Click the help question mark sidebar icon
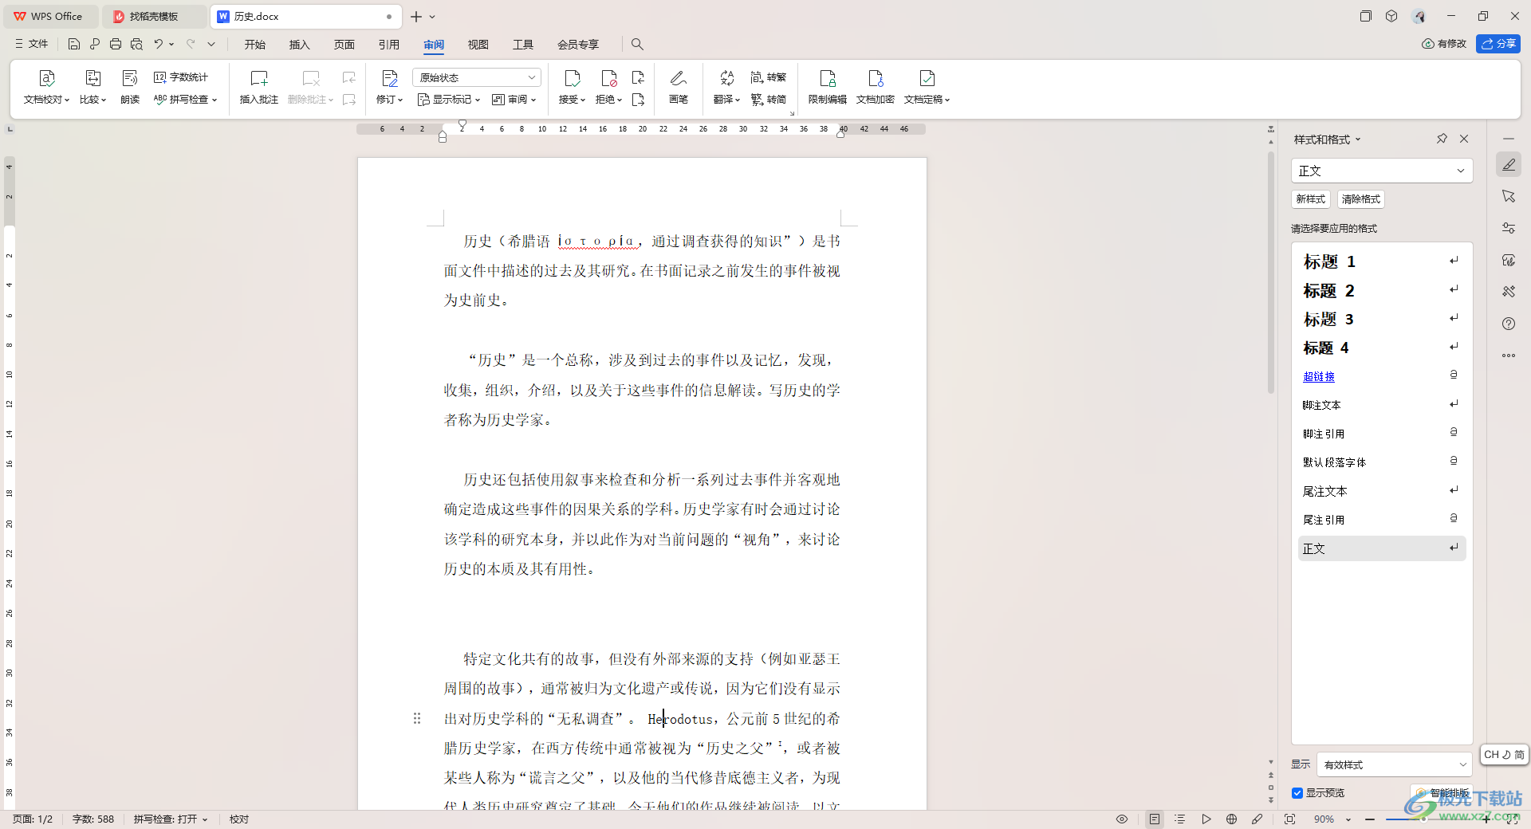 1508,324
